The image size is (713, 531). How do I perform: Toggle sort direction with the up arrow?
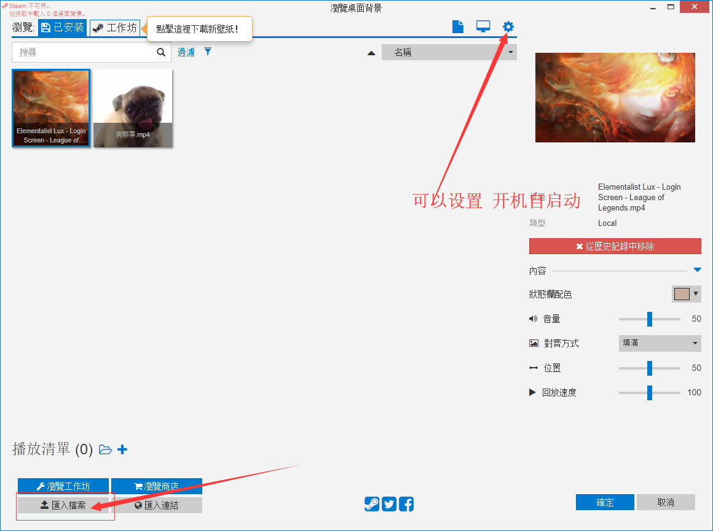pyautogui.click(x=371, y=53)
